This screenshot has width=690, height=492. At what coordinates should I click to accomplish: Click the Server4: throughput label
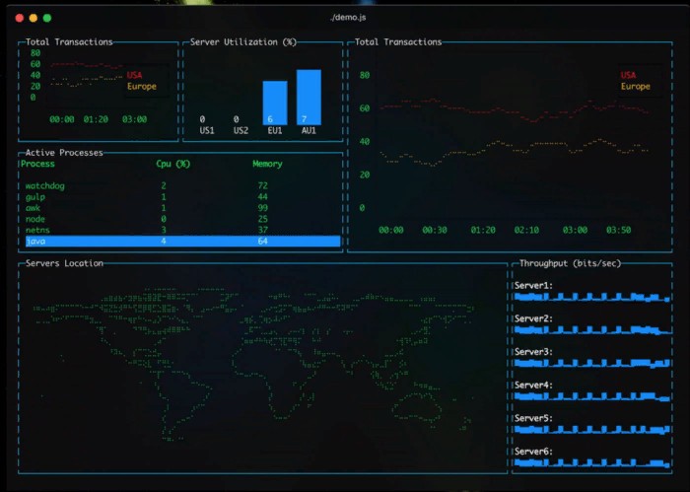click(x=533, y=386)
